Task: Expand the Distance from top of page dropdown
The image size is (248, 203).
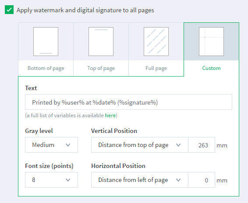Action: click(x=140, y=145)
